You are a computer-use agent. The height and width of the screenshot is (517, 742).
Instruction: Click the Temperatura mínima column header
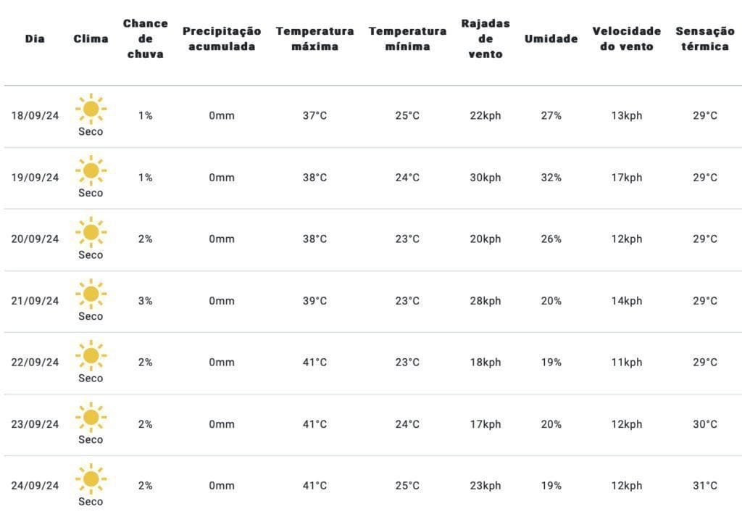pyautogui.click(x=407, y=39)
